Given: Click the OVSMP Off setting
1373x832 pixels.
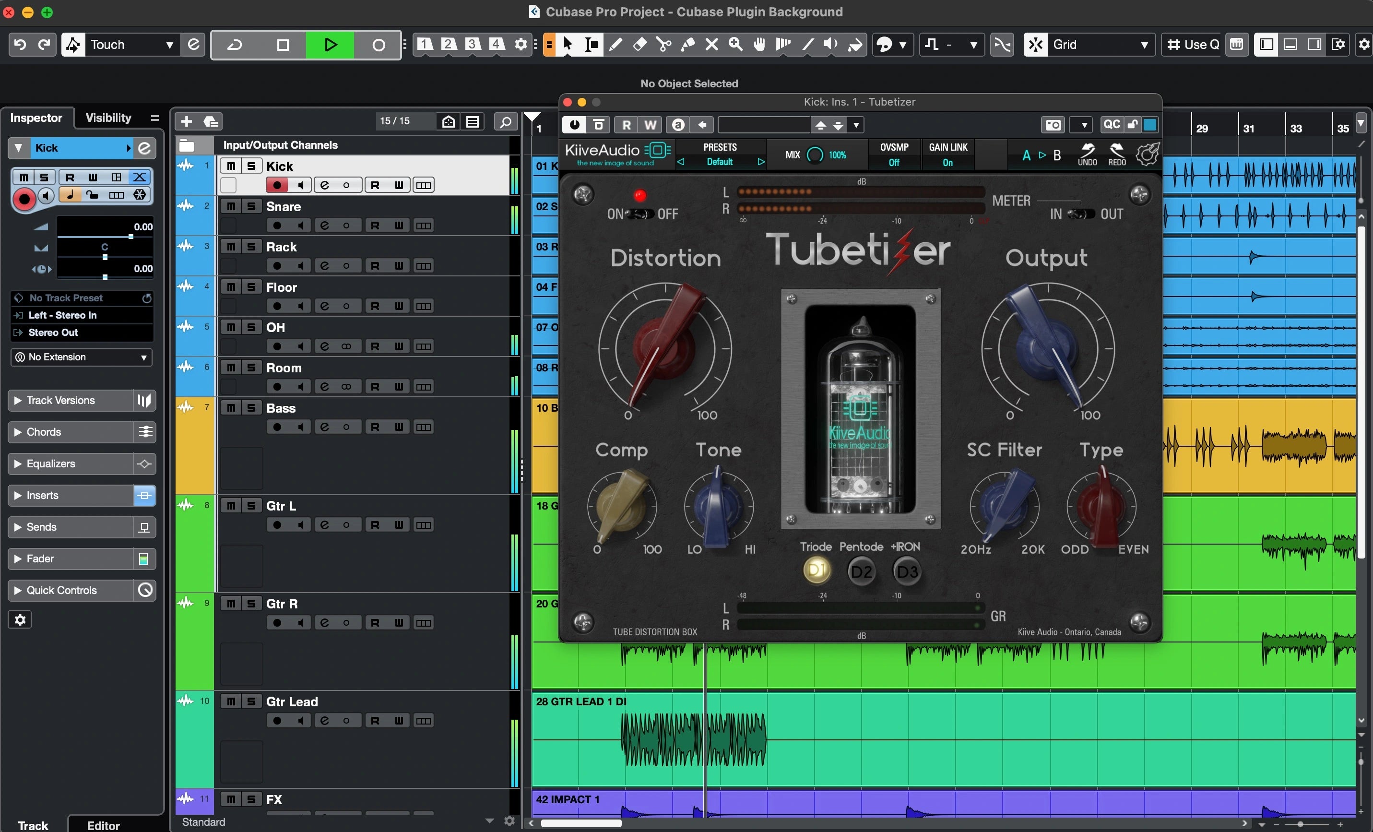Looking at the screenshot, I should point(894,162).
